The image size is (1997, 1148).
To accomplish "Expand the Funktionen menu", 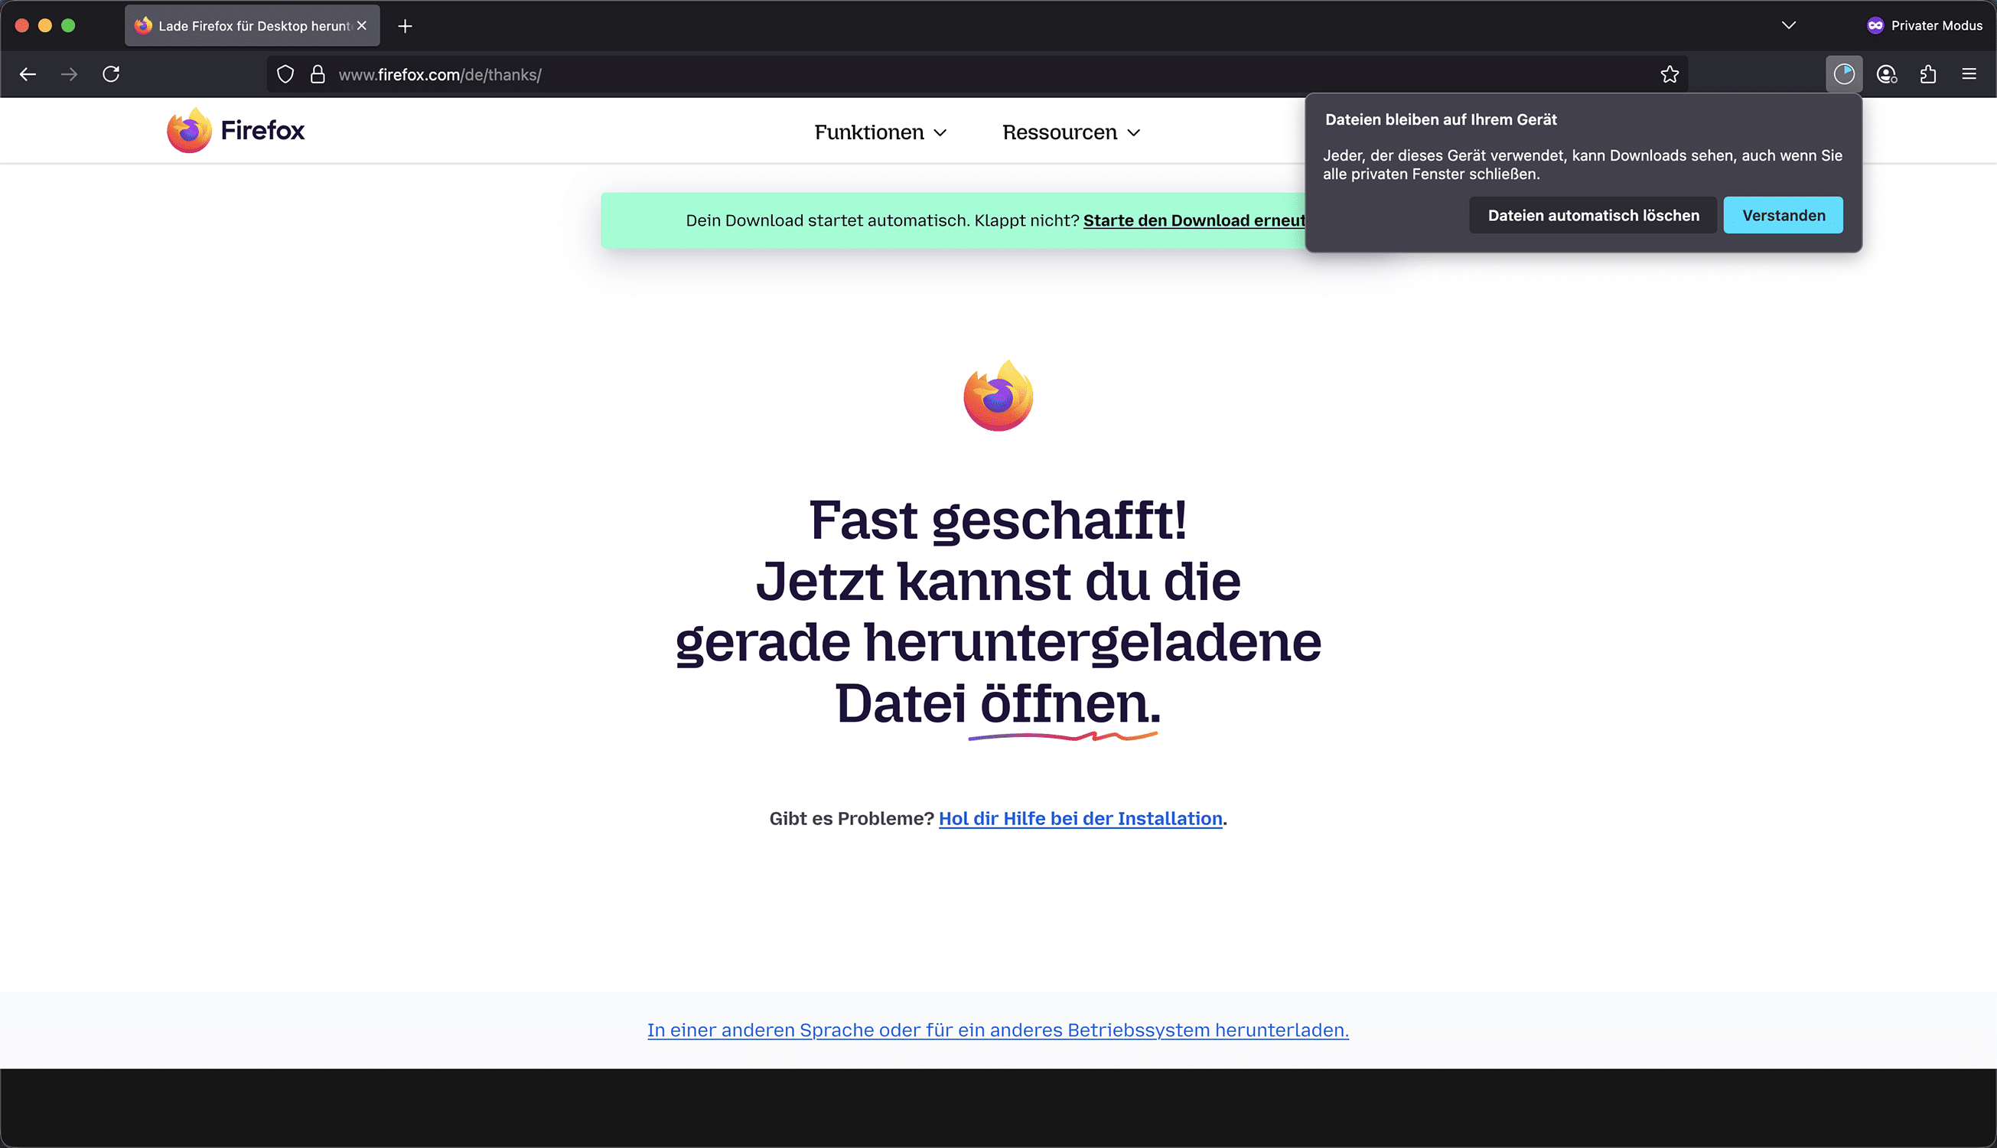I will (x=881, y=132).
